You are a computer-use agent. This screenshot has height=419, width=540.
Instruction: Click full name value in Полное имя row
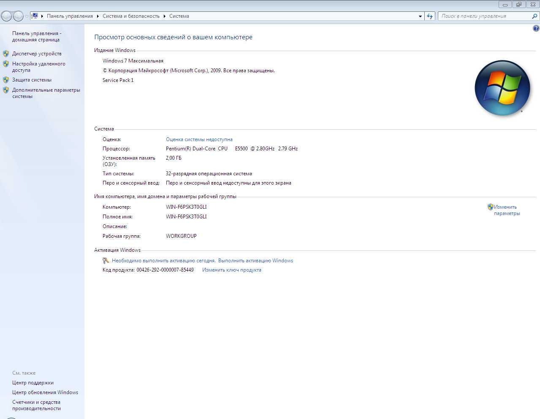pyautogui.click(x=186, y=217)
